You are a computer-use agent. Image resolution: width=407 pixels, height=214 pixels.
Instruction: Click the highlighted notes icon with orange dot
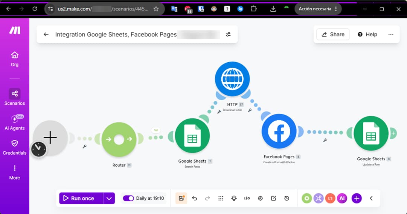click(181, 198)
